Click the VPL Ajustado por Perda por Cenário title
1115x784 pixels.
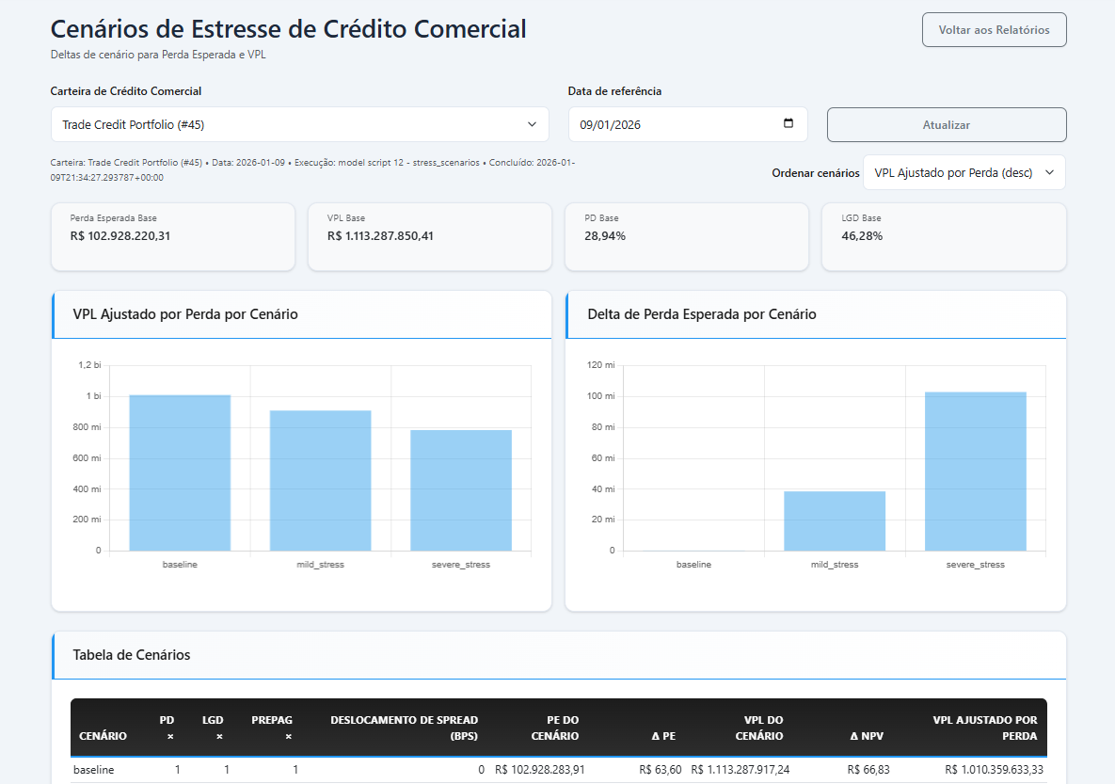pyautogui.click(x=185, y=314)
